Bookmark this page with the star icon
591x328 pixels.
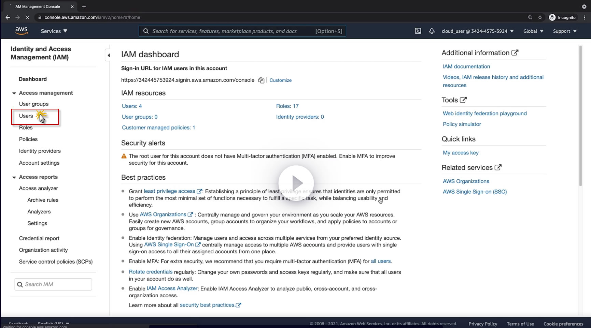(x=540, y=17)
